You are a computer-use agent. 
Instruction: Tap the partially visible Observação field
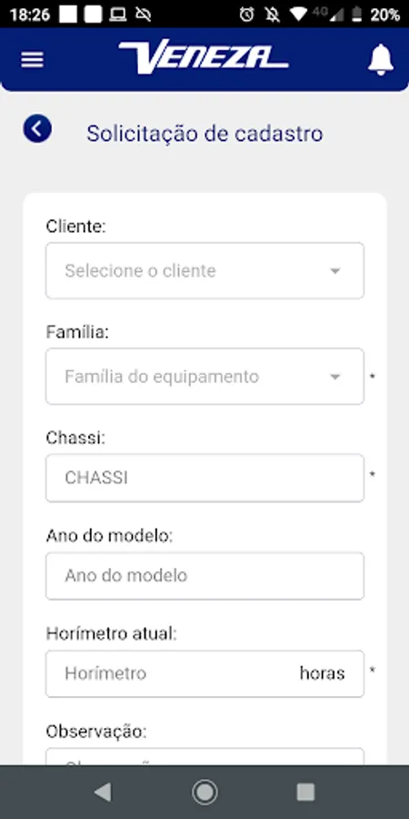tap(204, 757)
